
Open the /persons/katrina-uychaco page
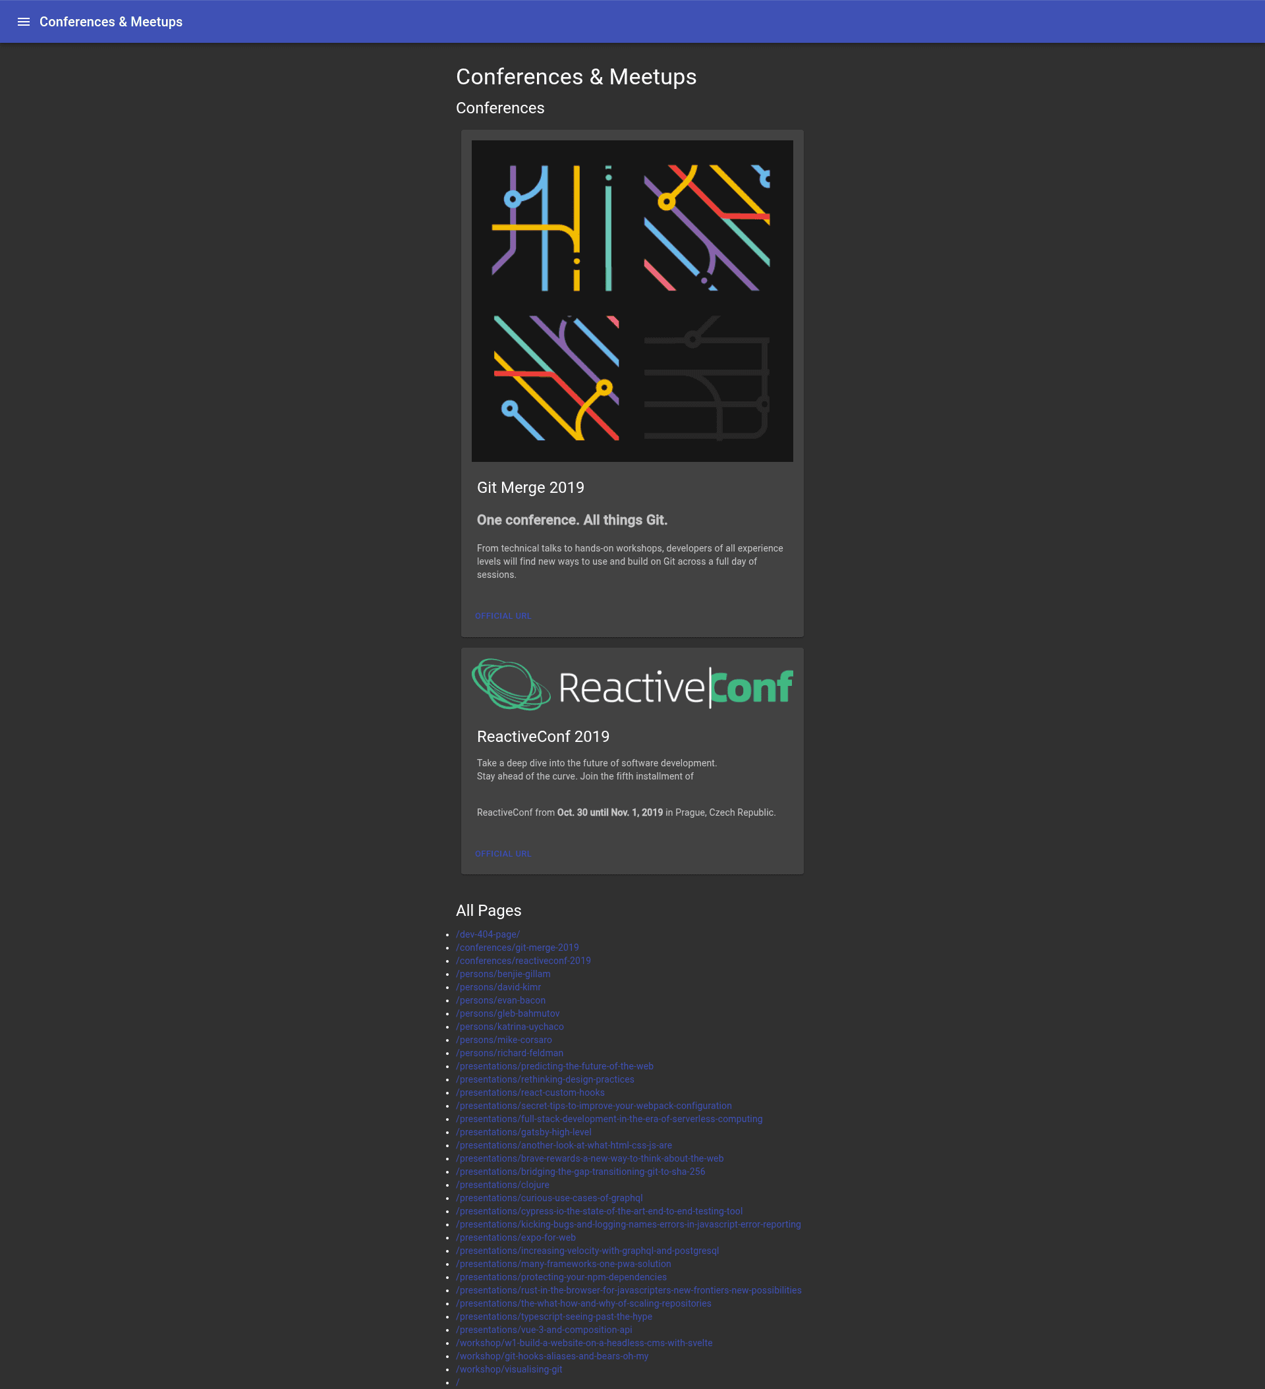pos(510,1027)
